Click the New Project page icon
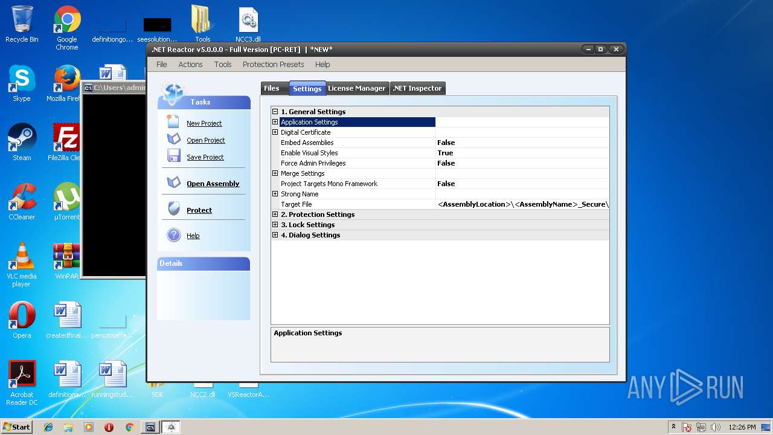Image resolution: width=773 pixels, height=435 pixels. pos(173,123)
